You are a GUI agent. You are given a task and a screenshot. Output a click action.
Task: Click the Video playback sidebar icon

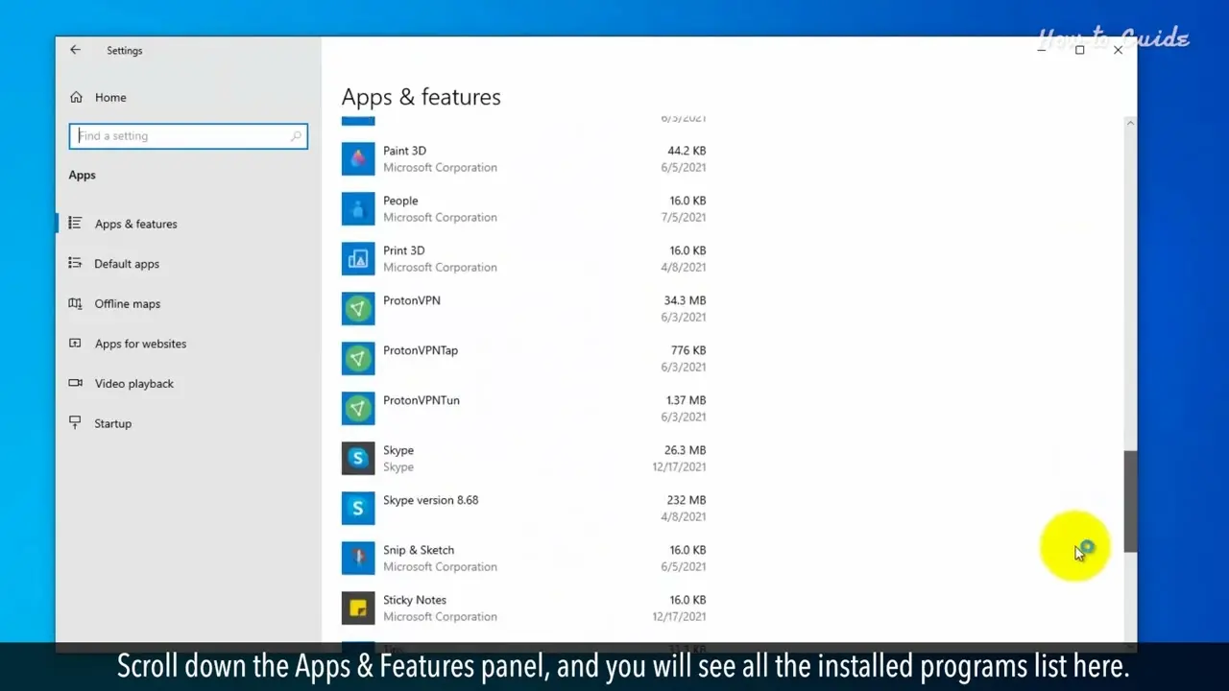[x=75, y=383]
